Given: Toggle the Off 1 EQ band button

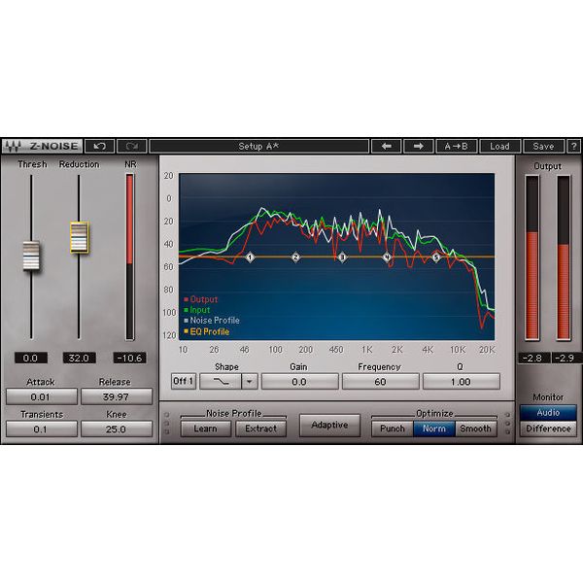Looking at the screenshot, I should 184,382.
